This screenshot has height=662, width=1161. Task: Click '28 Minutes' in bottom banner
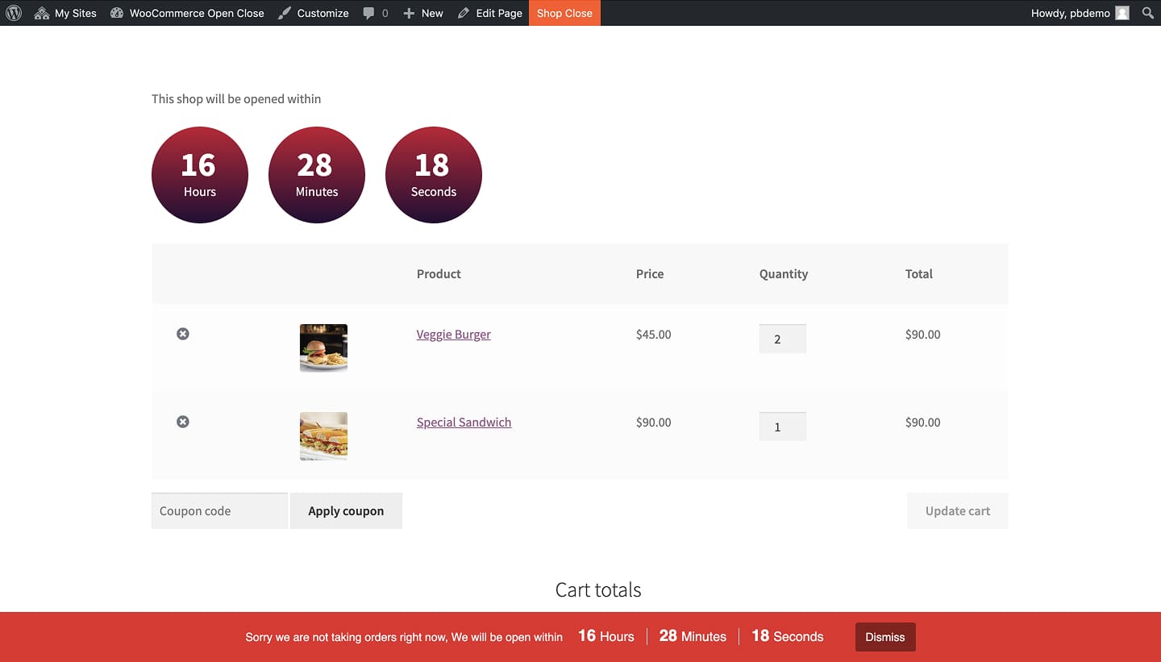[x=693, y=636]
